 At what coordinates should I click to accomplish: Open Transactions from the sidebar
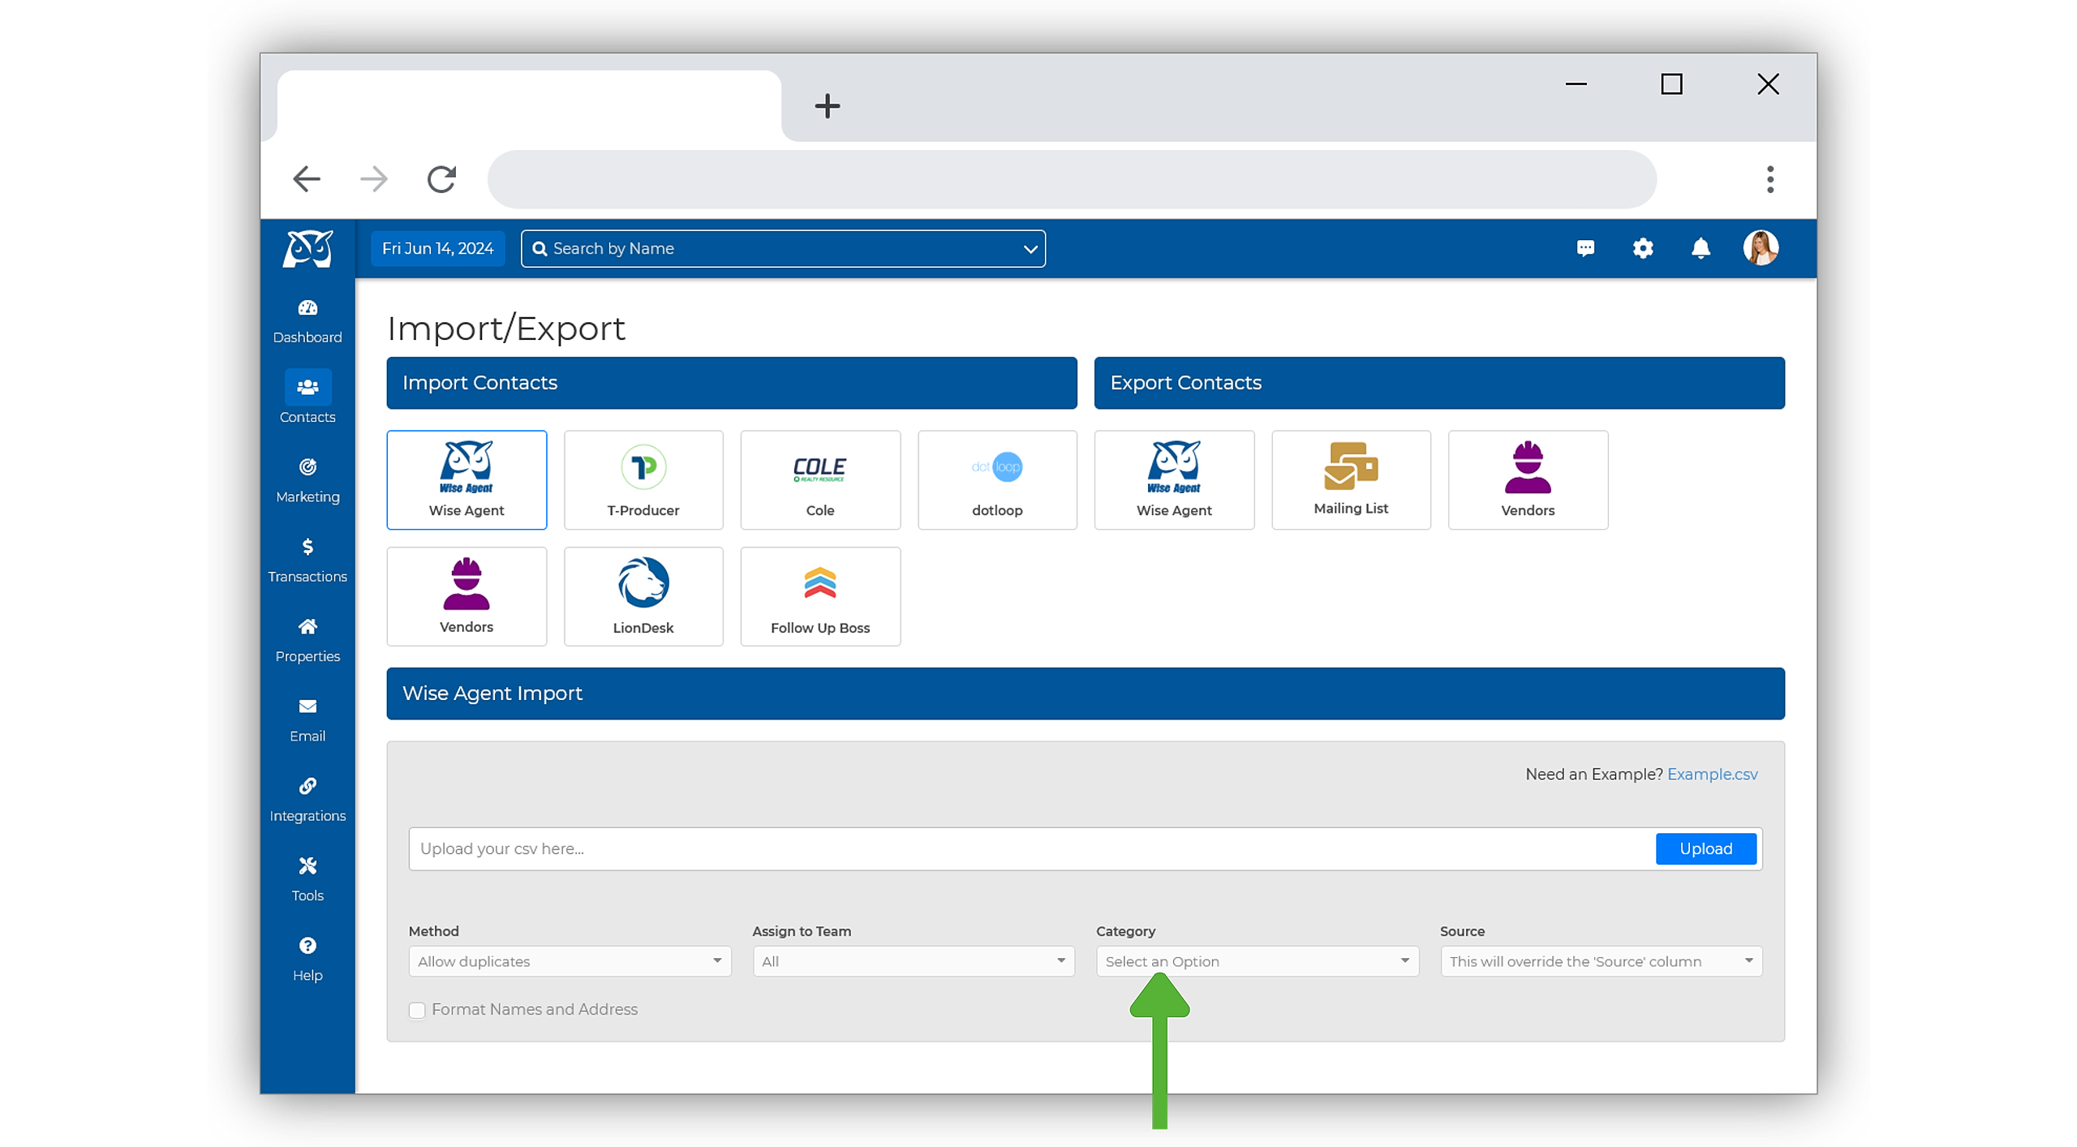coord(307,561)
